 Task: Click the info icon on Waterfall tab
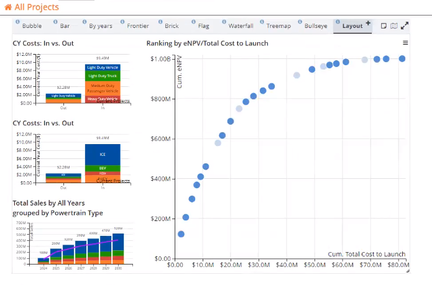pos(224,22)
